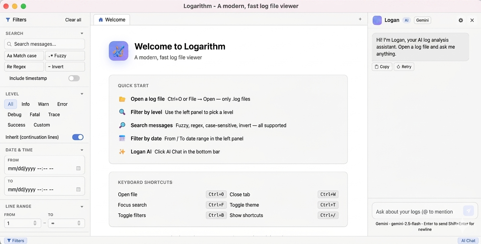Click the Logarithm app logo icon
This screenshot has height=244, width=481.
pyautogui.click(x=119, y=51)
